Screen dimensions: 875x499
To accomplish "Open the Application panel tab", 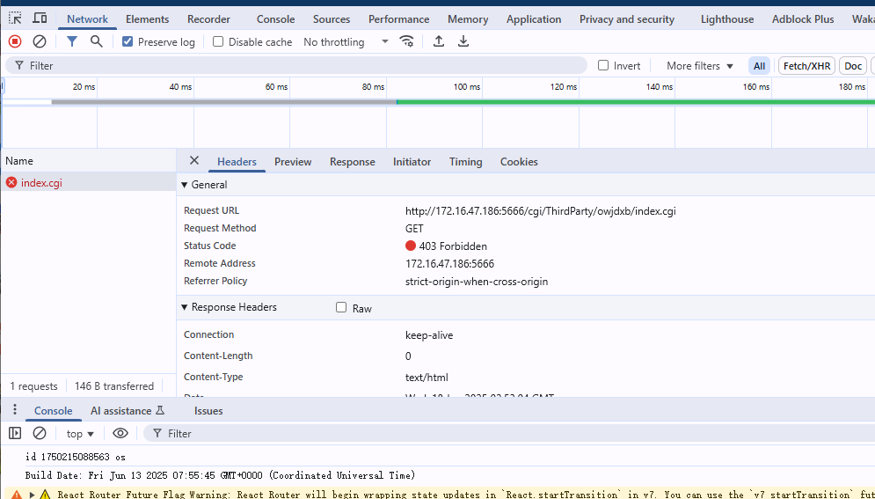I will coord(534,19).
